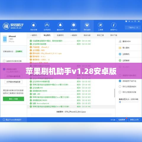Click the 导入固件 import icon

tap(120, 48)
